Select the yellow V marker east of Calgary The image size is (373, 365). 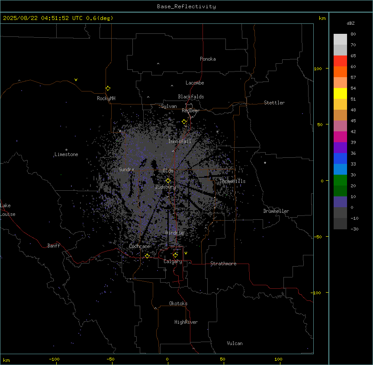coord(186,253)
